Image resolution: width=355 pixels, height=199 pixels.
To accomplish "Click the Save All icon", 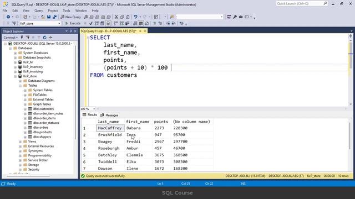I will (x=54, y=17).
